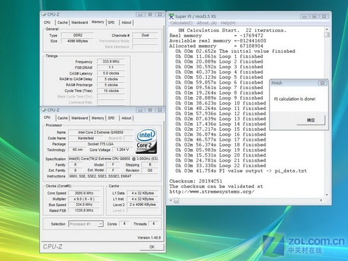Image resolution: width=348 pixels, height=261 pixels.
Task: Switch to Mainboard tab in lower CPU-Z
Action: [79, 118]
